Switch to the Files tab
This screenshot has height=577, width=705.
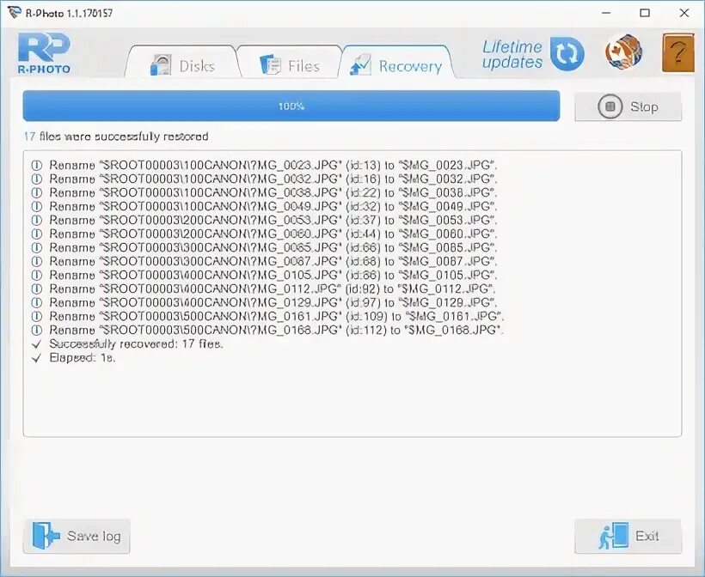290,63
